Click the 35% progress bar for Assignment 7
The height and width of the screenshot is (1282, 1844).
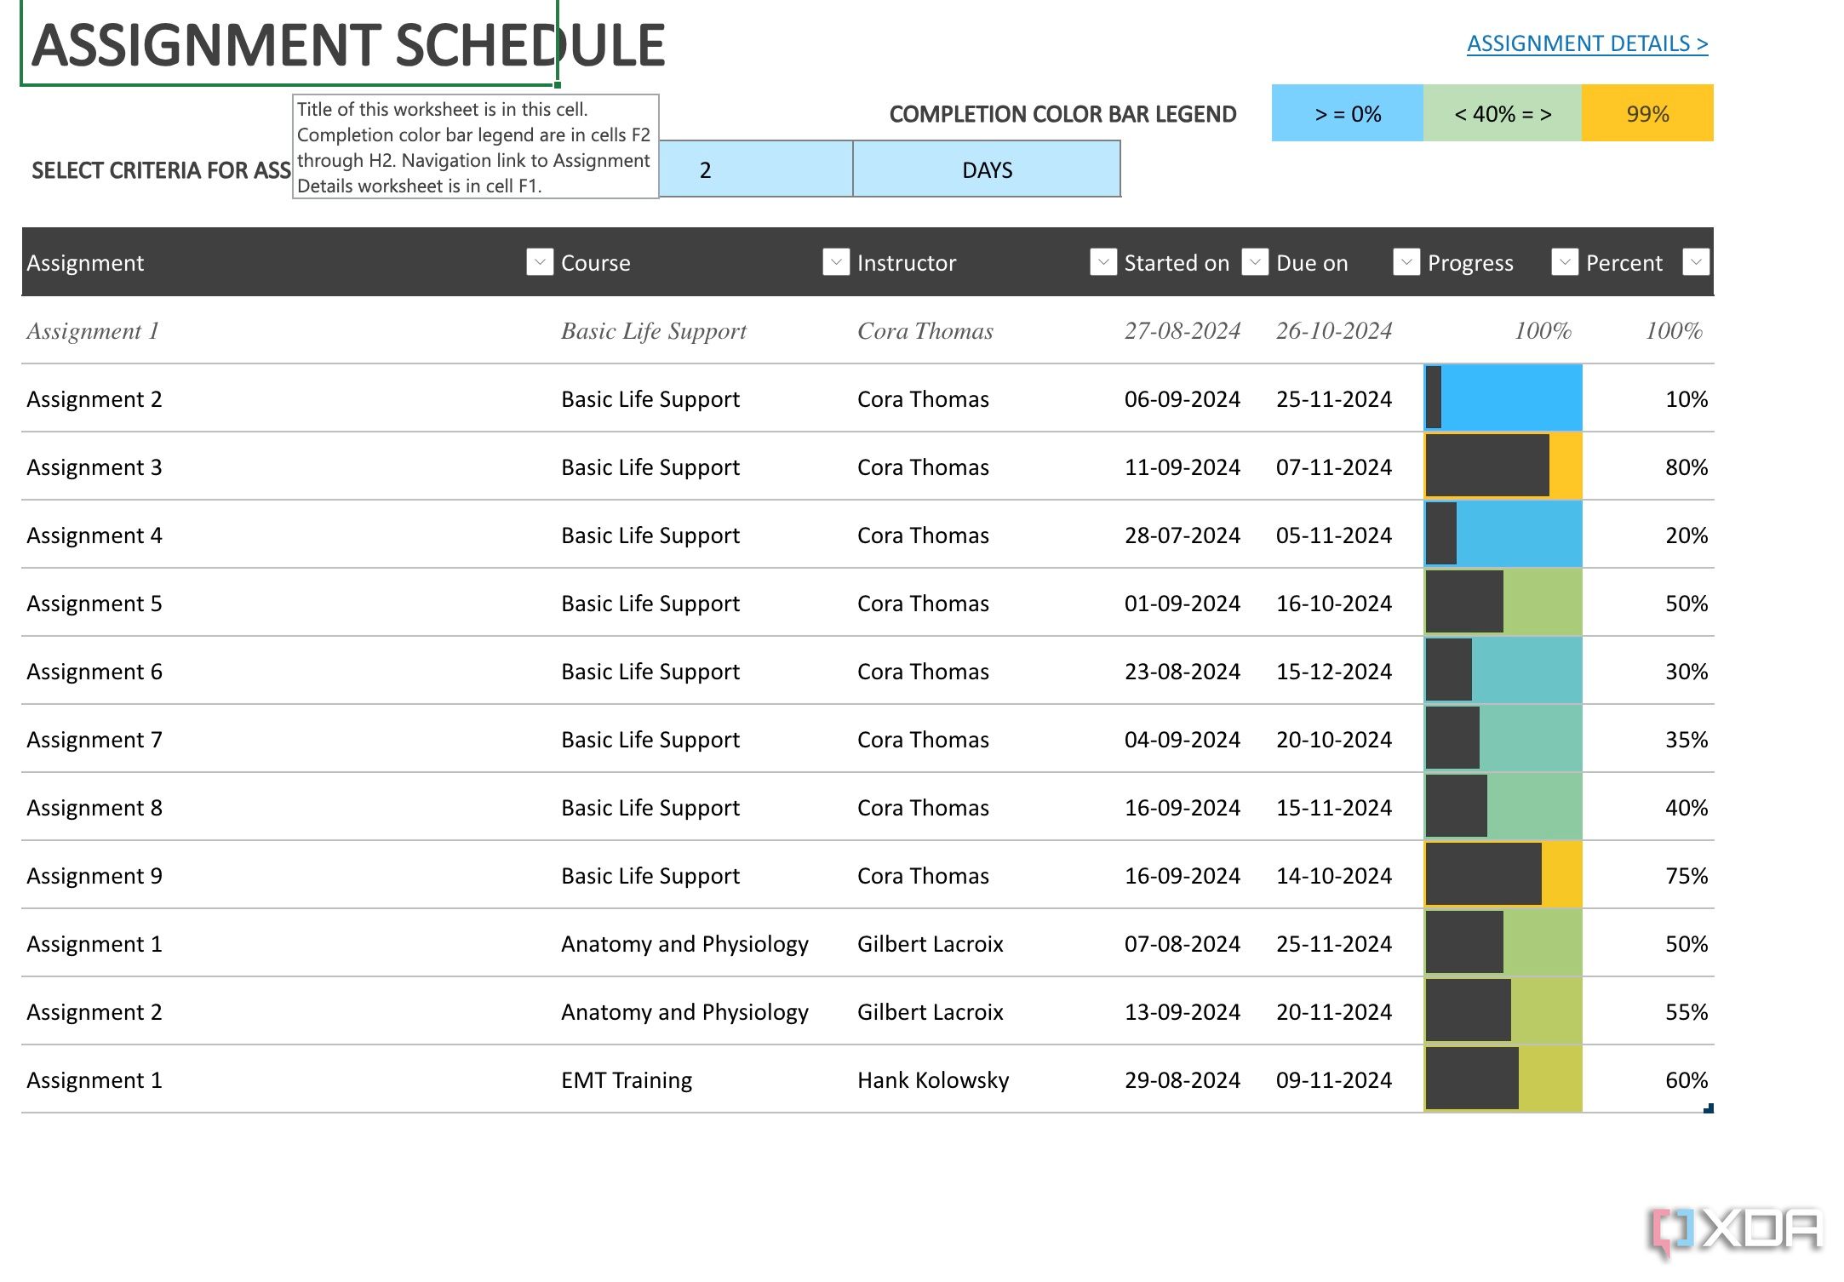(x=1503, y=738)
